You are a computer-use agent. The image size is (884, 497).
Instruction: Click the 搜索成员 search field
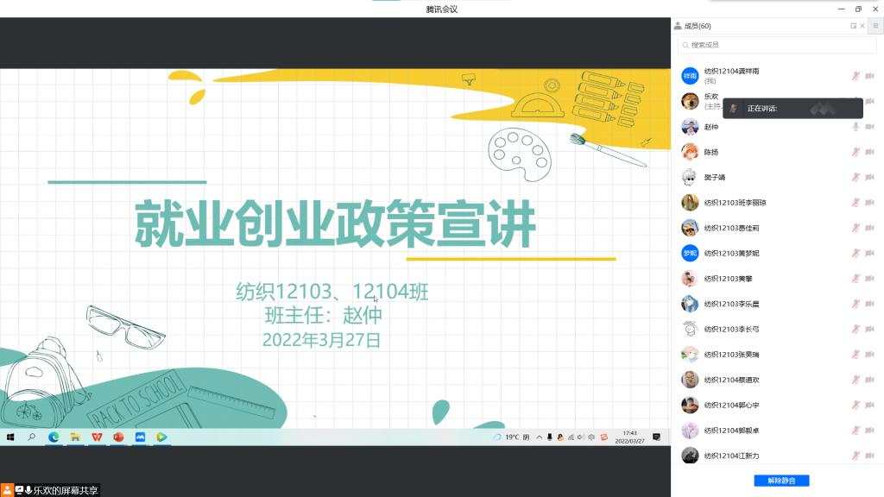point(776,44)
